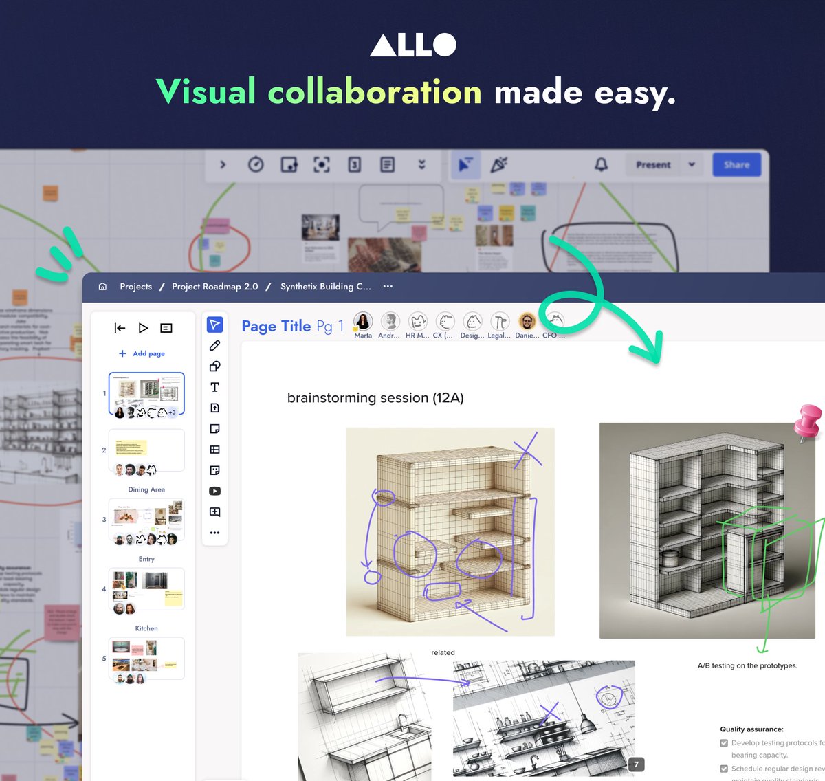The height and width of the screenshot is (781, 825).
Task: Select the Dining Area page 3 thumbnail
Action: pos(146,520)
